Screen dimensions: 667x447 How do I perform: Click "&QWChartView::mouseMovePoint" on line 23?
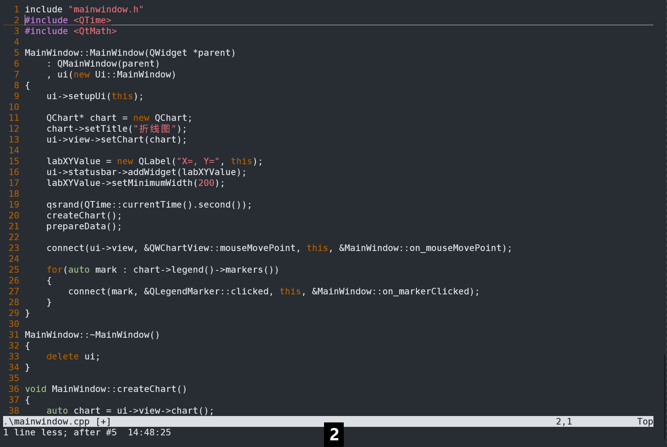tap(220, 248)
